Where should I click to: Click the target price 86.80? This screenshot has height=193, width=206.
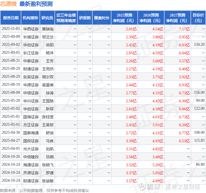(x=200, y=164)
